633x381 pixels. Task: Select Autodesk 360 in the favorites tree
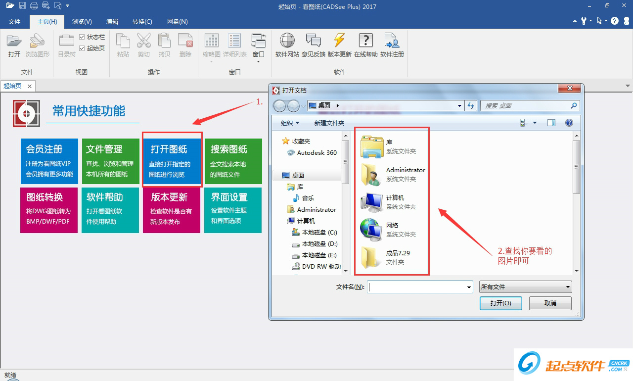(x=312, y=153)
